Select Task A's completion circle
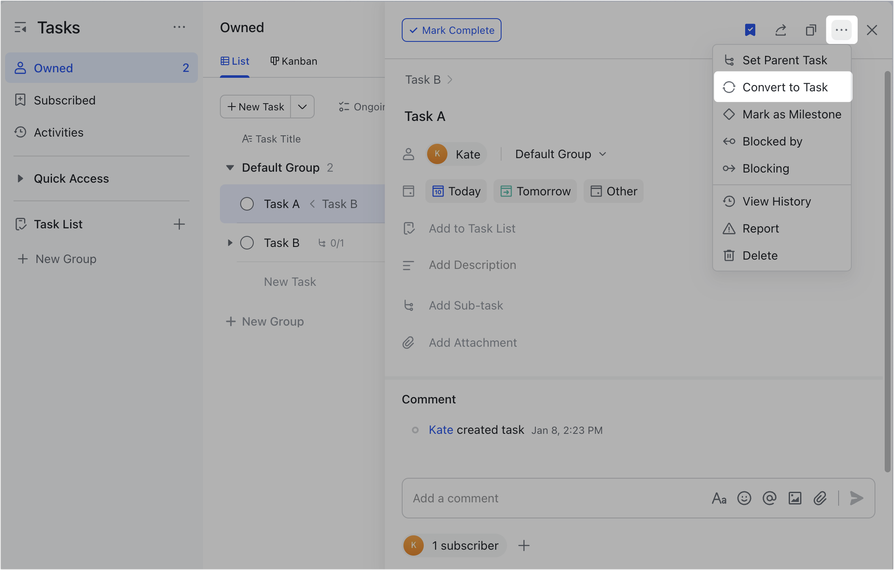The width and height of the screenshot is (894, 570). pyautogui.click(x=247, y=204)
